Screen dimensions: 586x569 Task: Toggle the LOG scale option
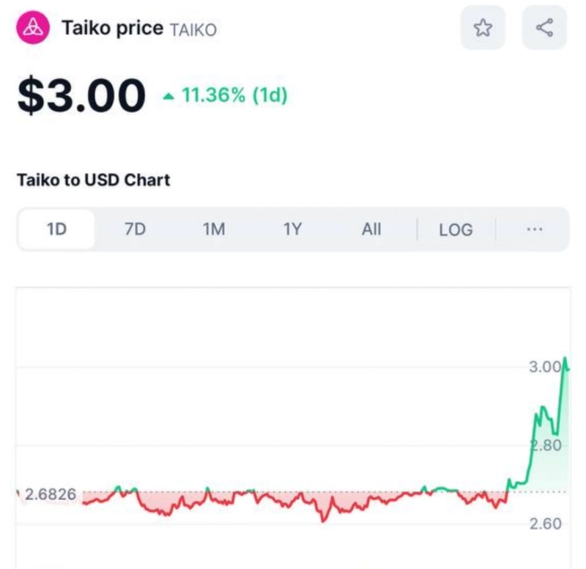pos(456,230)
